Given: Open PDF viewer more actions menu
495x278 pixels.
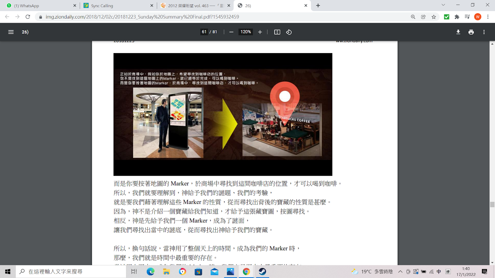Looking at the screenshot, I should [484, 32].
